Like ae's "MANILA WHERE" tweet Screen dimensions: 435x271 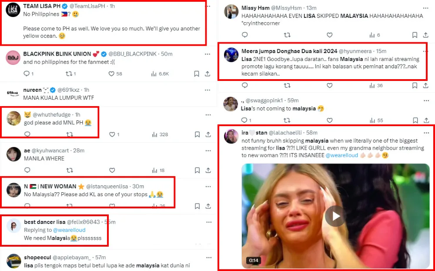tap(112, 171)
